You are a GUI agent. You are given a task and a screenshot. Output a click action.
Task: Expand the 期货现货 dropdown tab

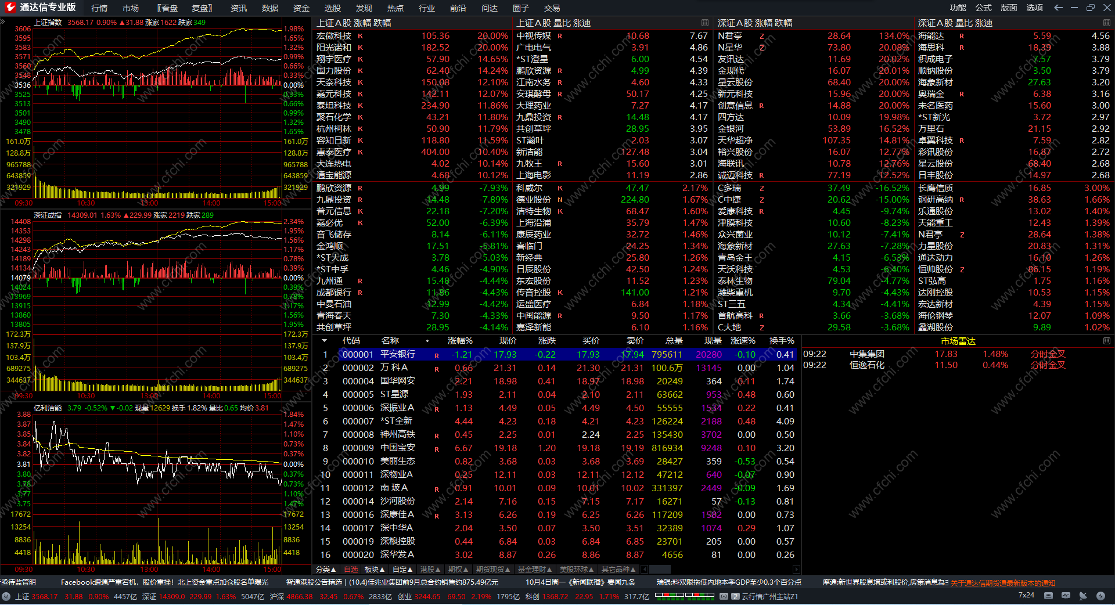point(493,570)
